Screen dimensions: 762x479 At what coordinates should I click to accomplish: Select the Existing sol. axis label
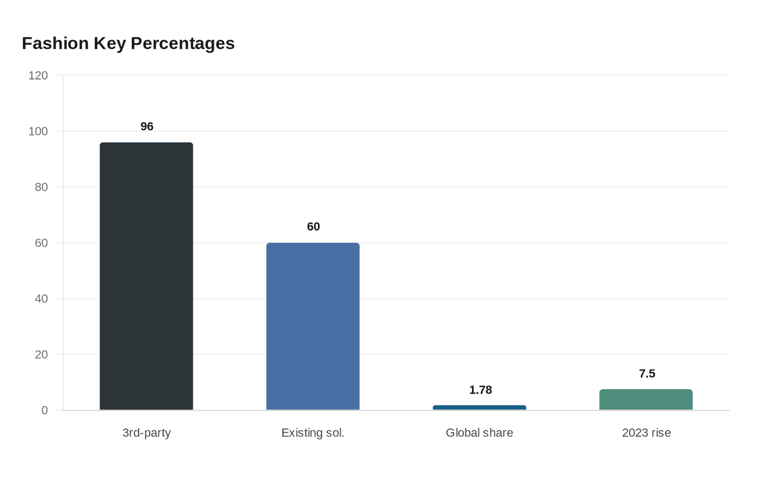(x=313, y=433)
